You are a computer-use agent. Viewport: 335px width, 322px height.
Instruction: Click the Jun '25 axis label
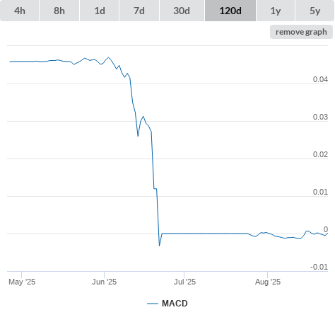(x=104, y=282)
